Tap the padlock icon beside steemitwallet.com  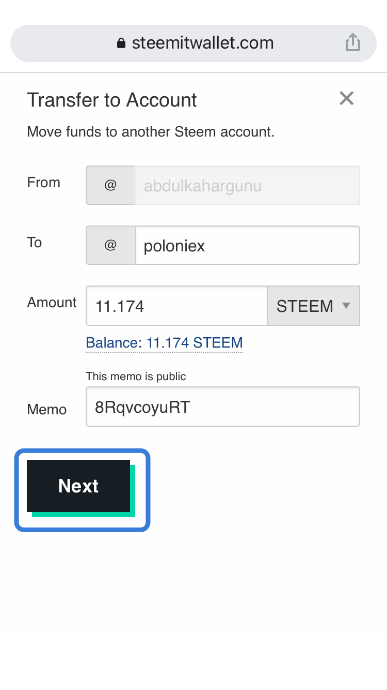(x=121, y=43)
